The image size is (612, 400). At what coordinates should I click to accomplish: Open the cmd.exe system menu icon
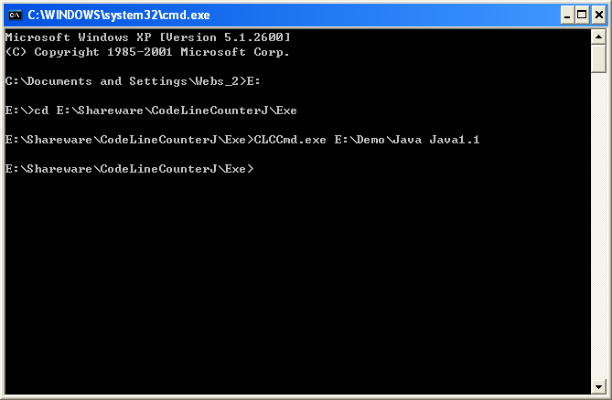pyautogui.click(x=15, y=16)
